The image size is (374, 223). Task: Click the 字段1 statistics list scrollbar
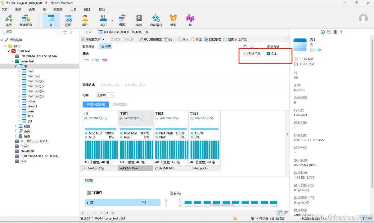[166, 203]
